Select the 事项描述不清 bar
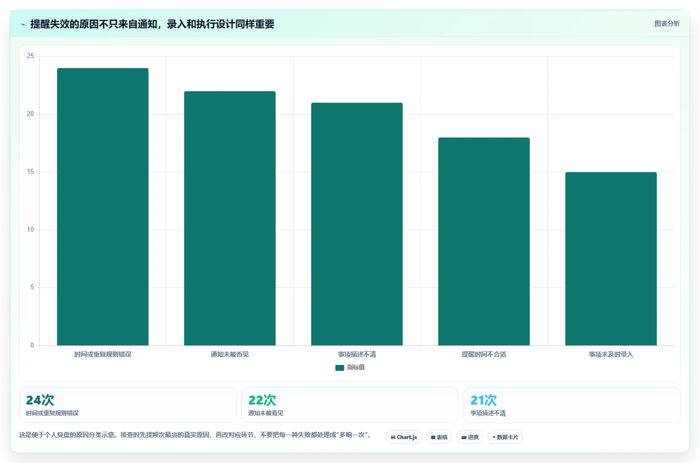 click(x=357, y=224)
